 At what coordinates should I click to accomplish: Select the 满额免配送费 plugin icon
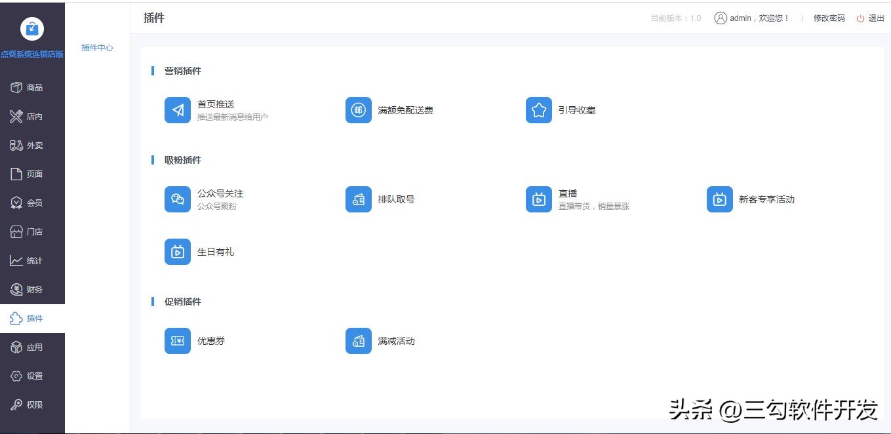[x=358, y=109]
